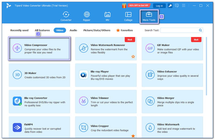
Task: Toggle favorite star on Video Watermark Remover
Action: click(x=133, y=57)
